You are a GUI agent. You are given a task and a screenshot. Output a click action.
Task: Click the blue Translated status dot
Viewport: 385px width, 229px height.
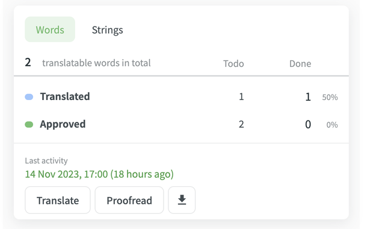tap(29, 97)
